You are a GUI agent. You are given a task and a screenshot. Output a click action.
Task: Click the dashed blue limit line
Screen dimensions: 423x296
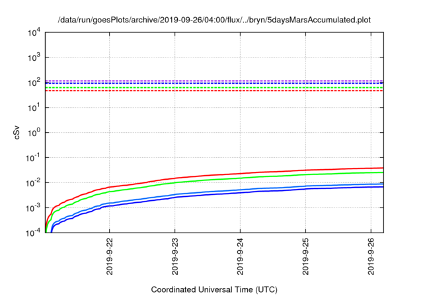[214, 83]
